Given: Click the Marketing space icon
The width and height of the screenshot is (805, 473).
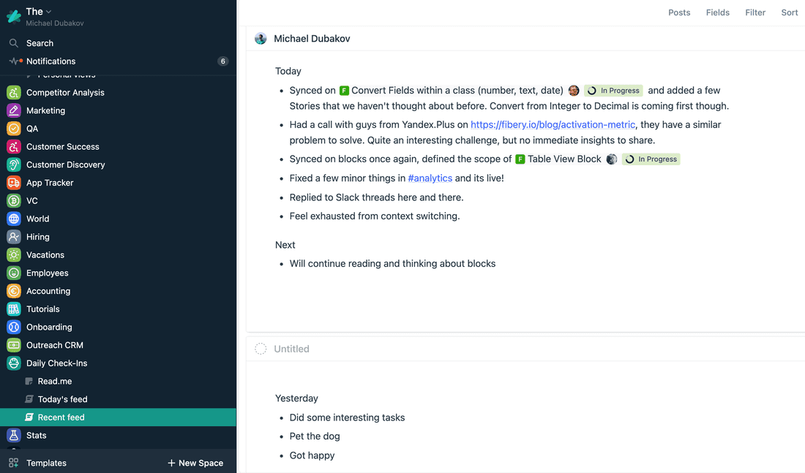Looking at the screenshot, I should [13, 110].
